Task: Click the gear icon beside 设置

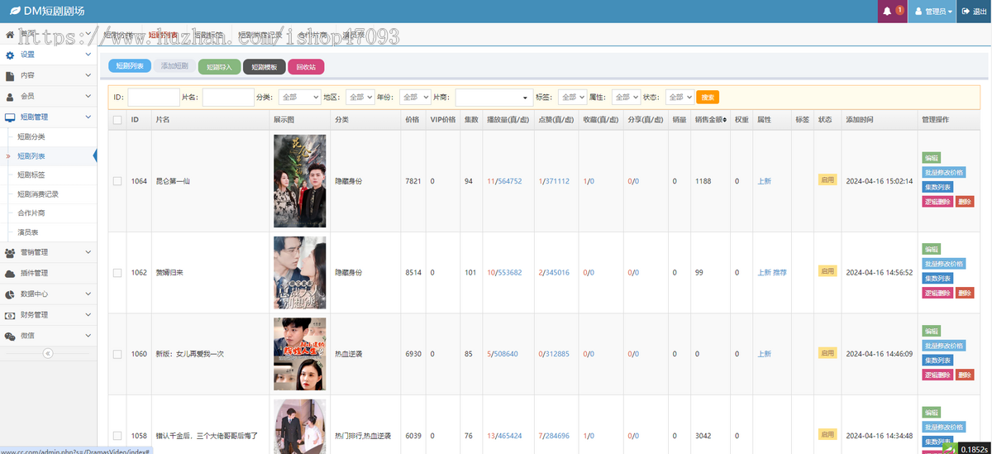Action: (10, 55)
